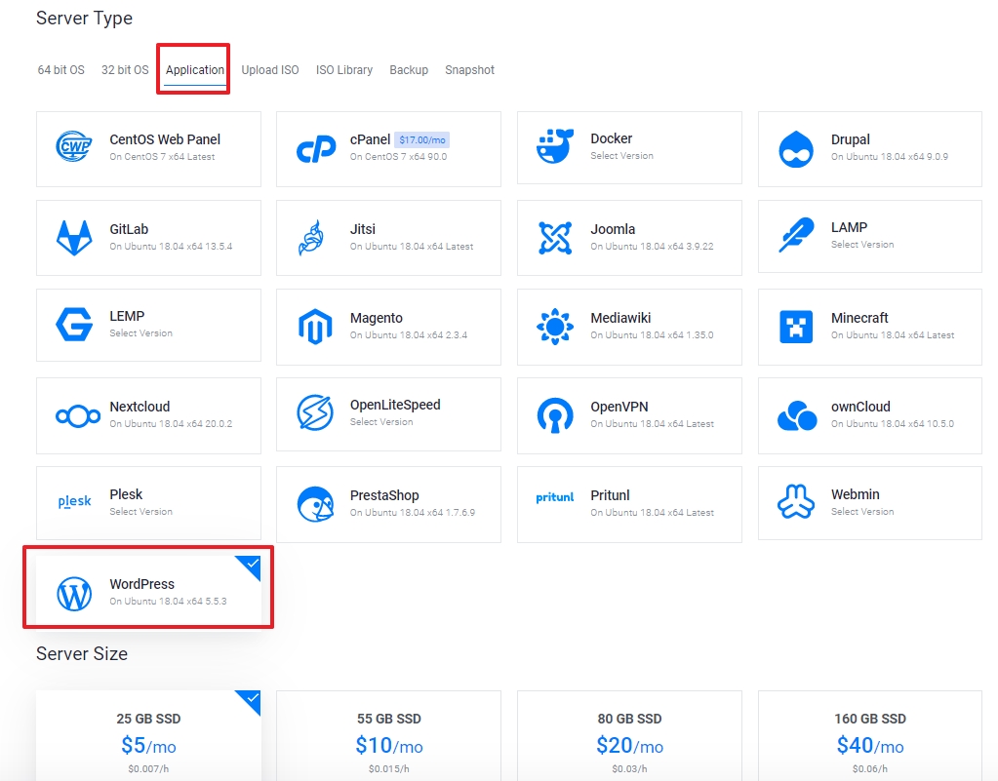
Task: Select the PrestaShop application name
Action: coord(384,495)
